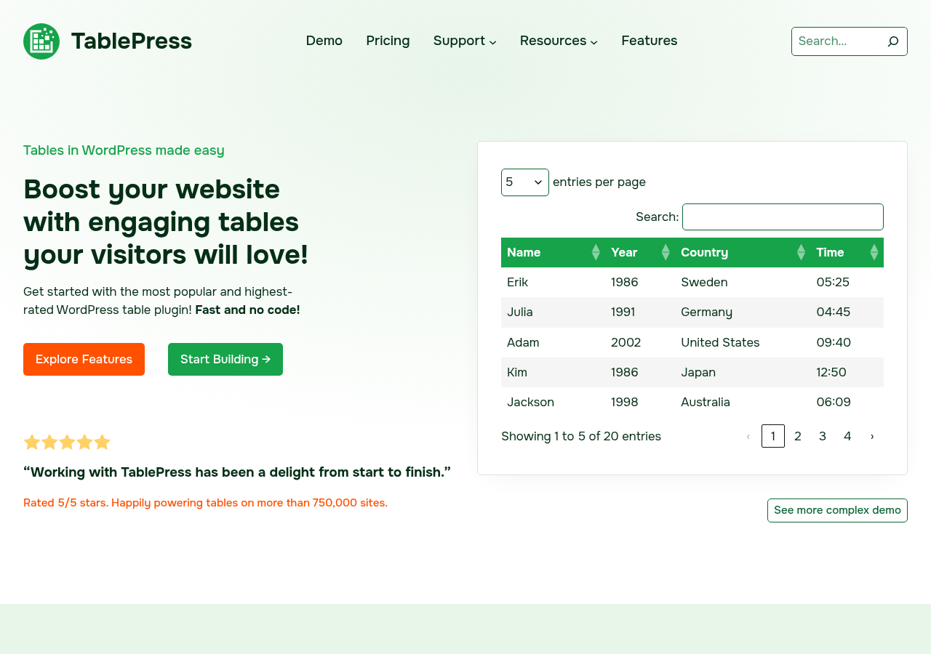Click the Australia country cell

[743, 402]
